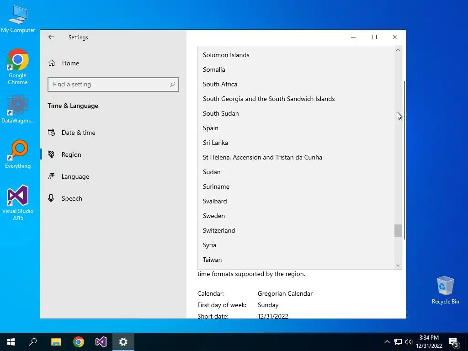Open the volume tray icon
The image size is (468, 351).
pos(409,342)
